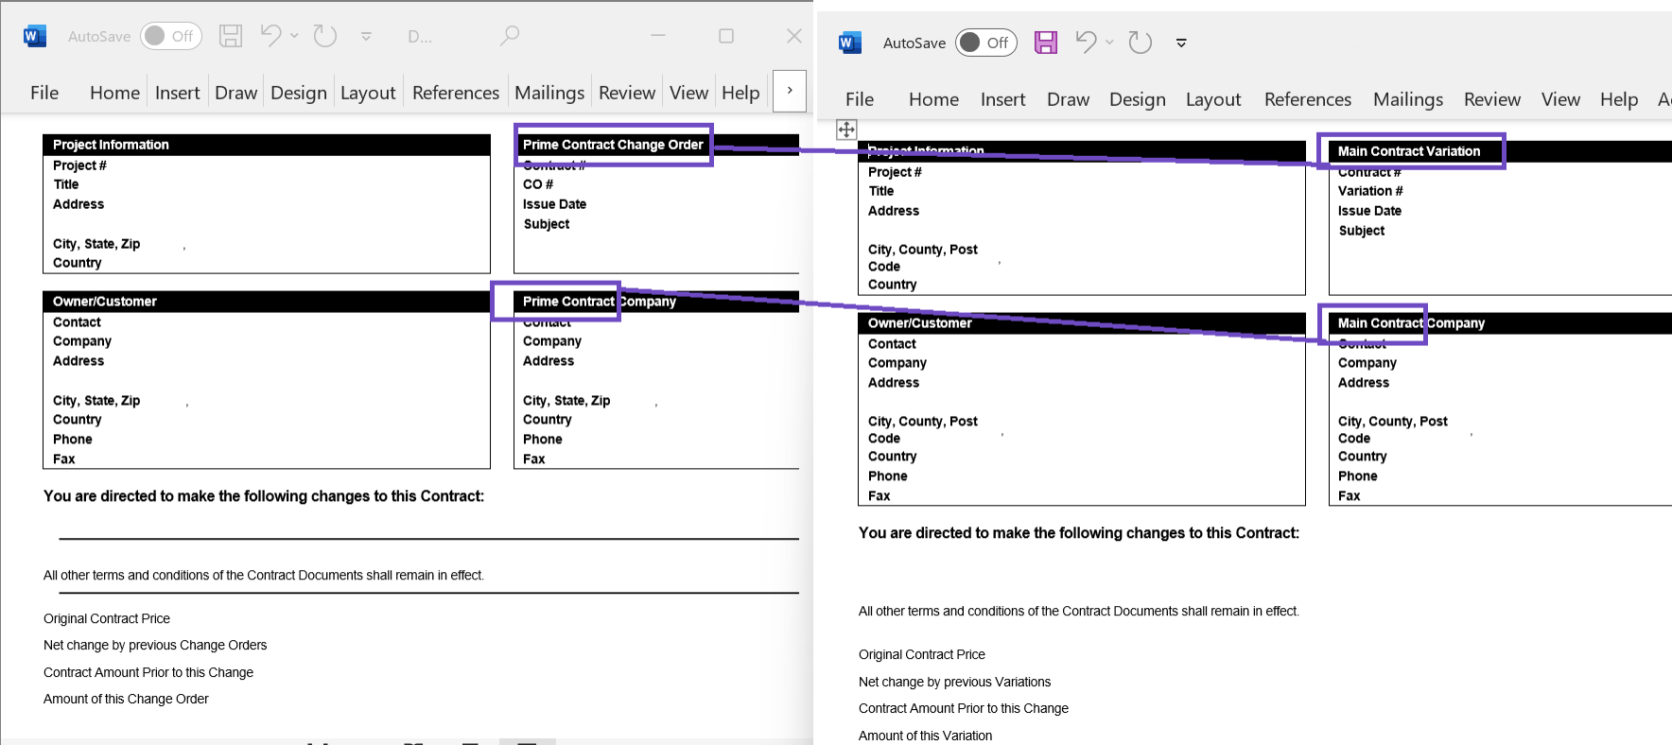1672x745 pixels.
Task: Click Undo arrow in left Word window
Action: click(270, 36)
